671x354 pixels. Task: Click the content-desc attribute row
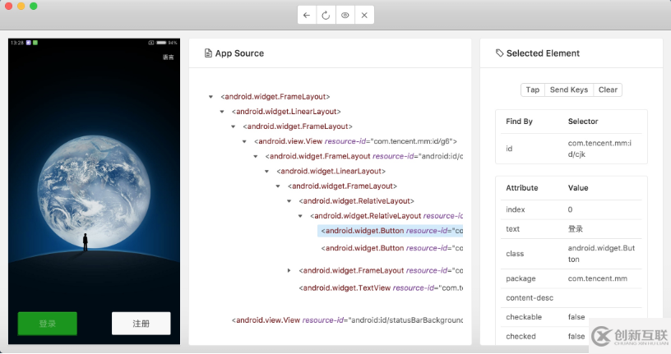point(572,298)
